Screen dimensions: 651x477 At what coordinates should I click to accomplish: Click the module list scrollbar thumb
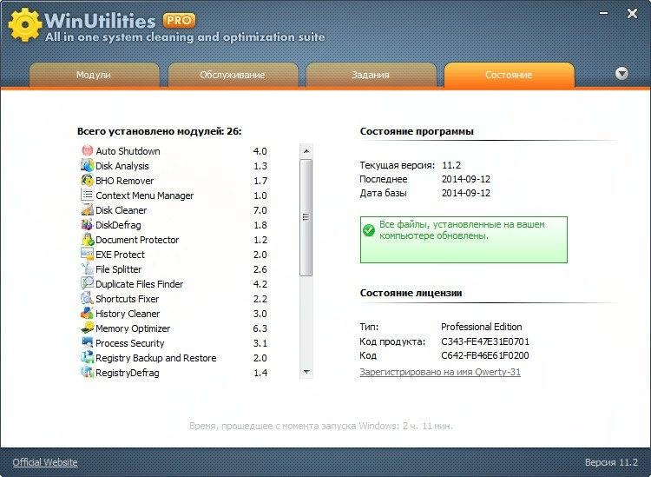(x=306, y=217)
